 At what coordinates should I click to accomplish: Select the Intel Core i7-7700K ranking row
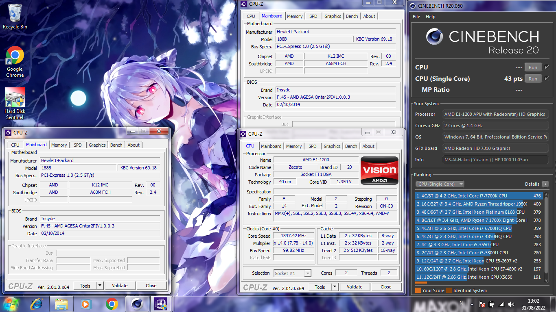pyautogui.click(x=479, y=196)
